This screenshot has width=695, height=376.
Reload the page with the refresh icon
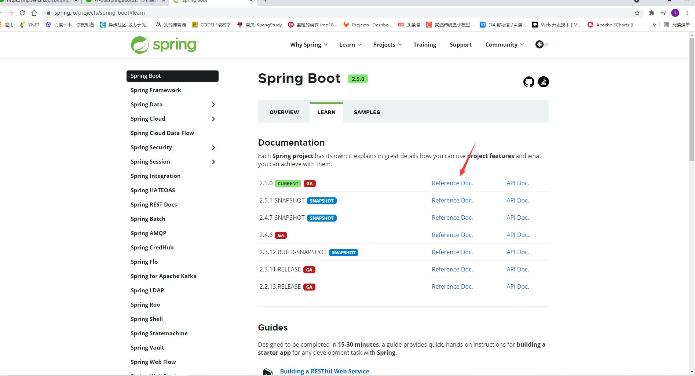(22, 13)
